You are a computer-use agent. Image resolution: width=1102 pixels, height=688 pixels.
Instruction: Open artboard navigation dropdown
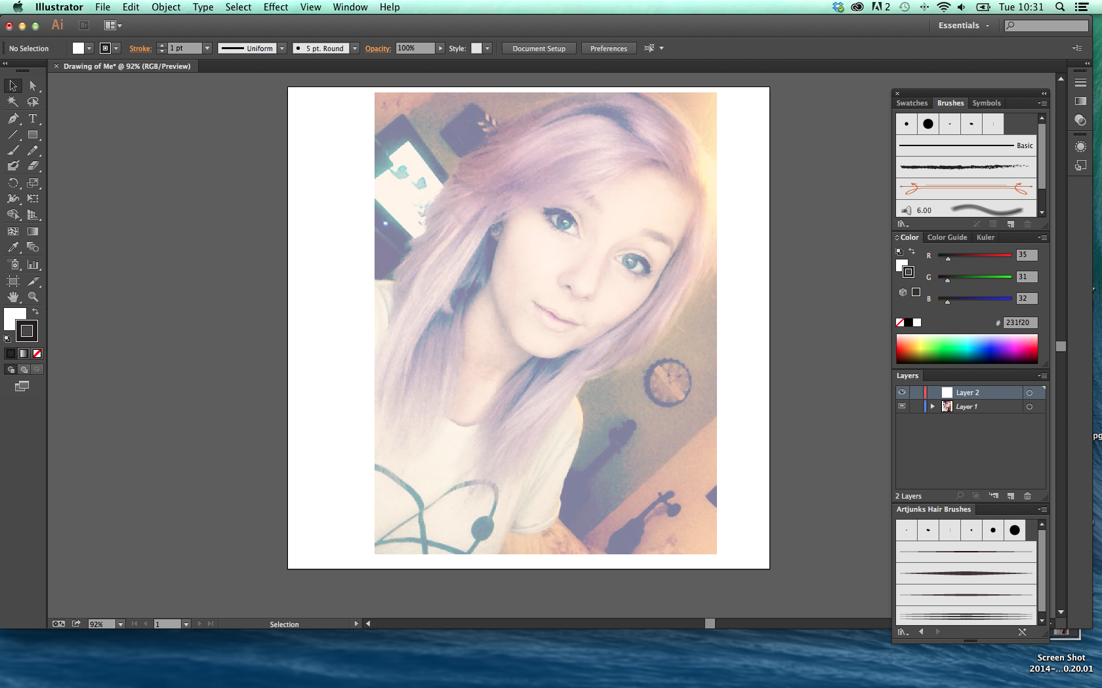tap(186, 624)
